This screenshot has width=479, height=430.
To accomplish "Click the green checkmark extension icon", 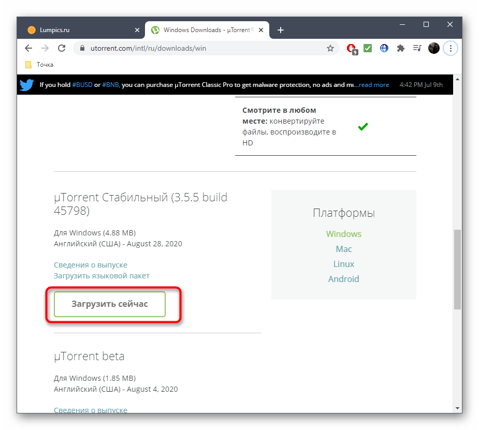I will coord(368,48).
